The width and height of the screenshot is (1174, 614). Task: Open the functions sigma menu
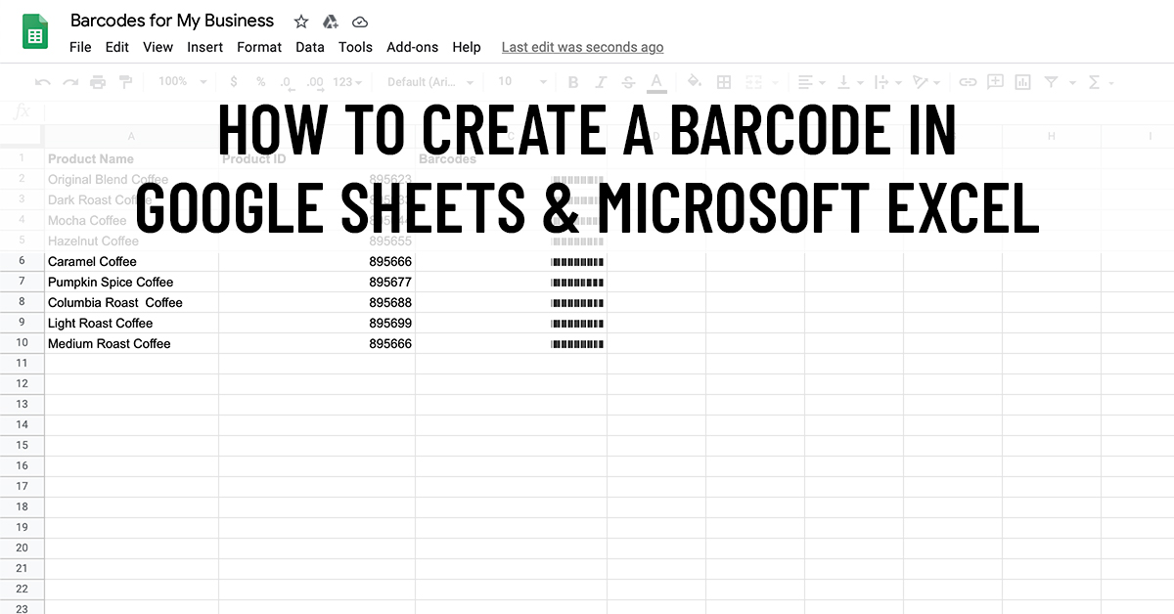(x=1093, y=82)
